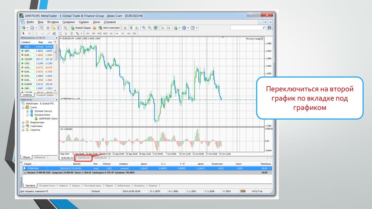This screenshot has width=372, height=209.
Task: Open the Сервис menu
Action: [84, 22]
